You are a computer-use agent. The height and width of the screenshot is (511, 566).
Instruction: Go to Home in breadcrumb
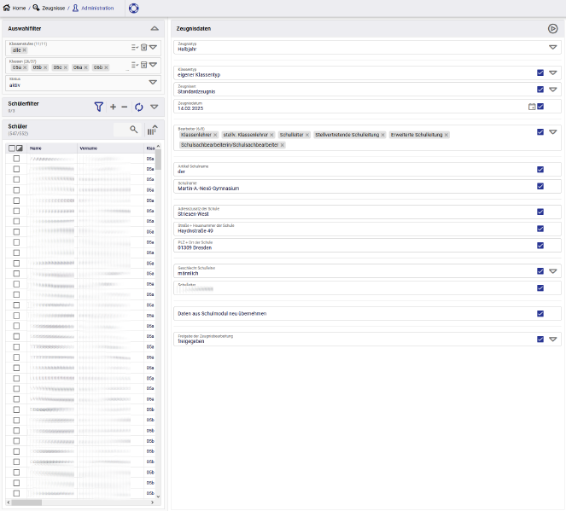click(15, 8)
